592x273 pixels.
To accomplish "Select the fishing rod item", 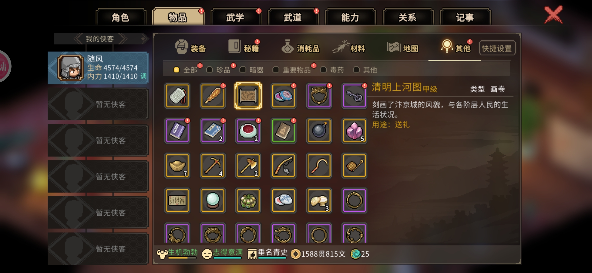I will point(283,166).
